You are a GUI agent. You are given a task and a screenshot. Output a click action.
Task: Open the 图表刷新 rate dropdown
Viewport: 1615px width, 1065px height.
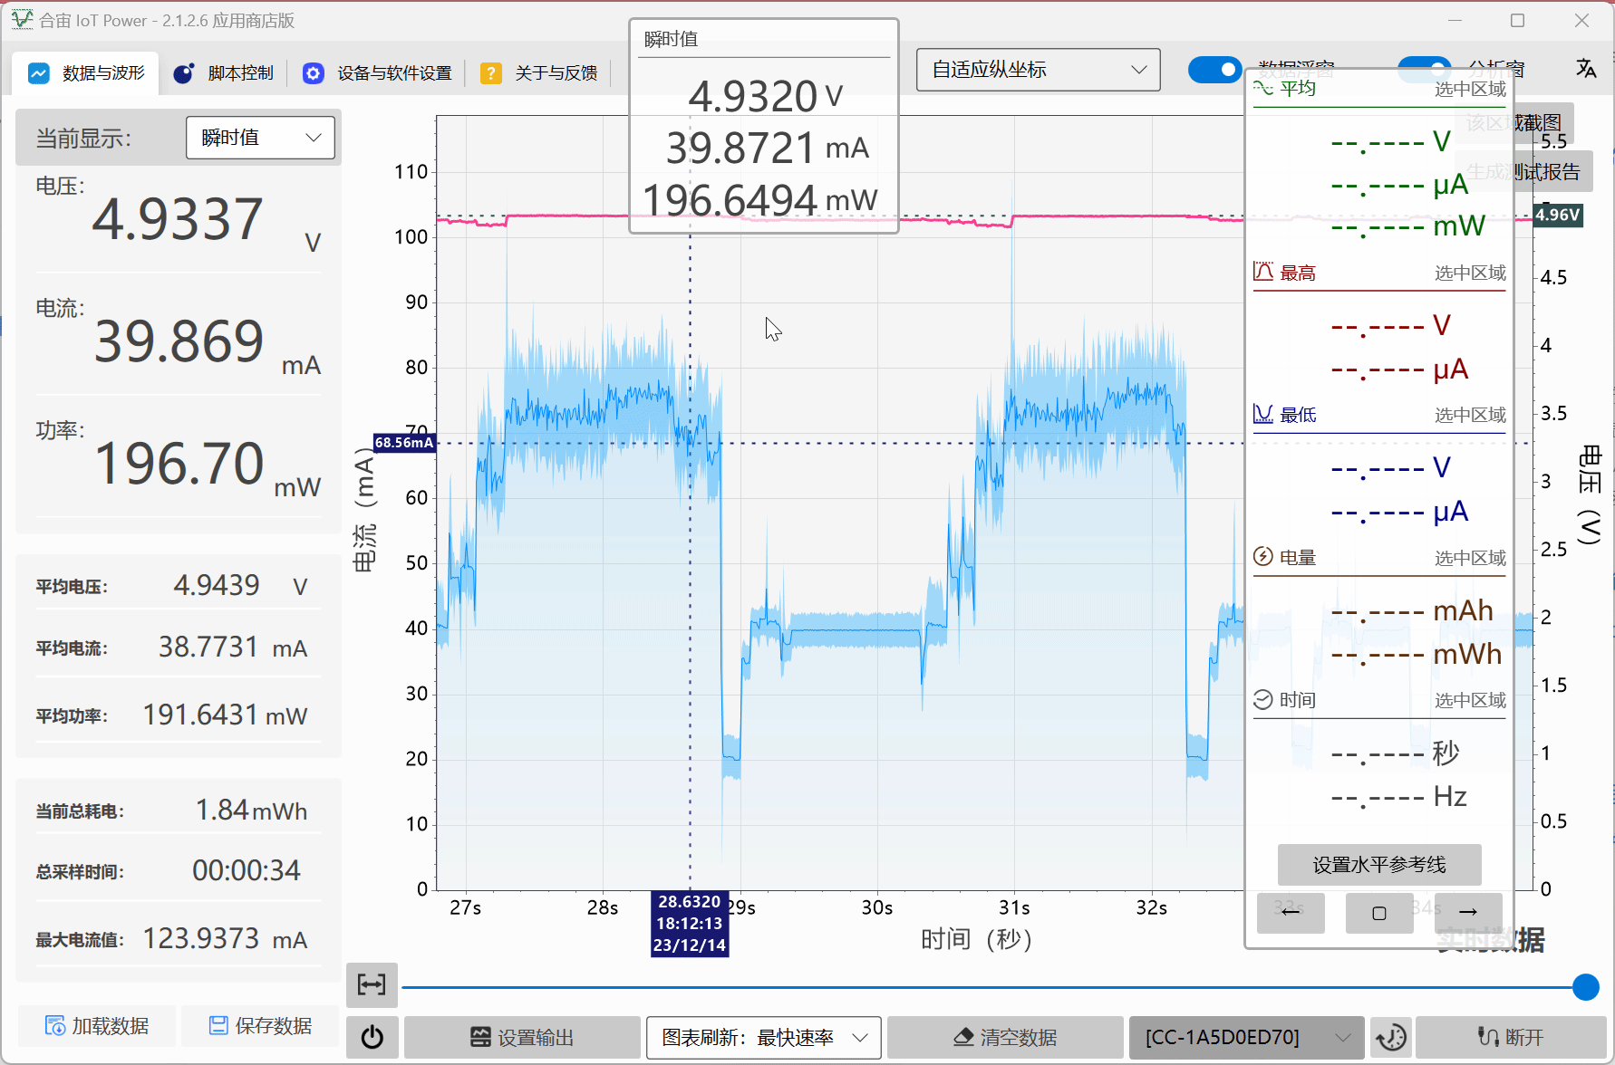[763, 1037]
